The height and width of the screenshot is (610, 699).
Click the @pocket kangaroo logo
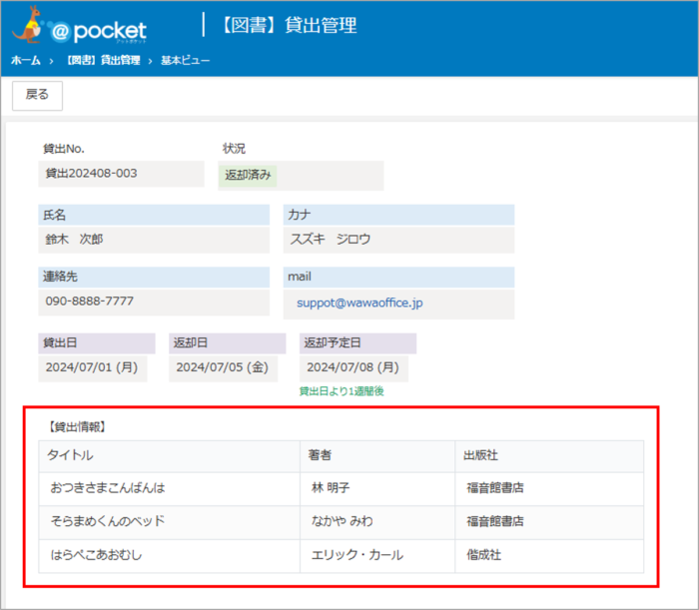tap(79, 25)
